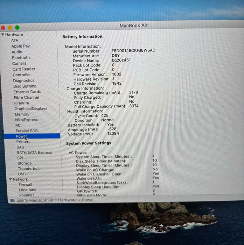Select Thunderbolt in the sidebar

click(29, 169)
